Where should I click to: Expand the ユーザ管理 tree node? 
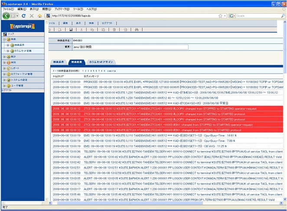[x=4, y=85]
